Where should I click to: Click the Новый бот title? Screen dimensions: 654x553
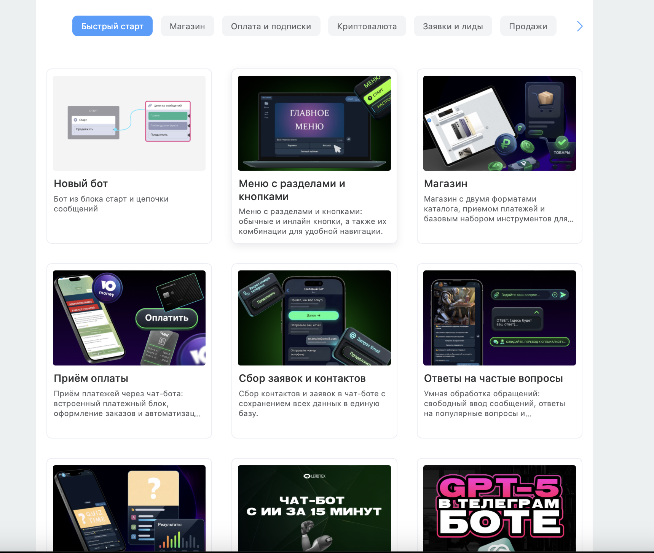click(81, 184)
